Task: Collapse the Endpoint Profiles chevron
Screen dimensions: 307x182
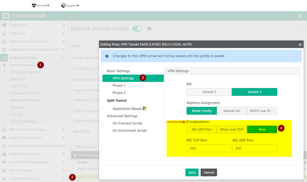Action: (64, 58)
